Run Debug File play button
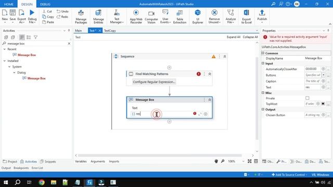 32,12
